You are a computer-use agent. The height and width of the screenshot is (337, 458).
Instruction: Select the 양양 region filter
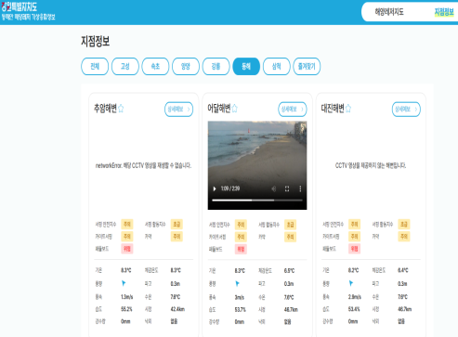(186, 66)
